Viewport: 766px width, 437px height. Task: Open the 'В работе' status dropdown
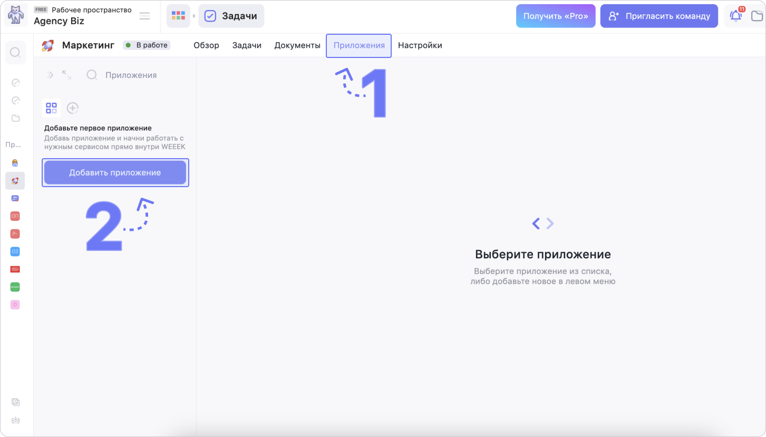click(147, 45)
